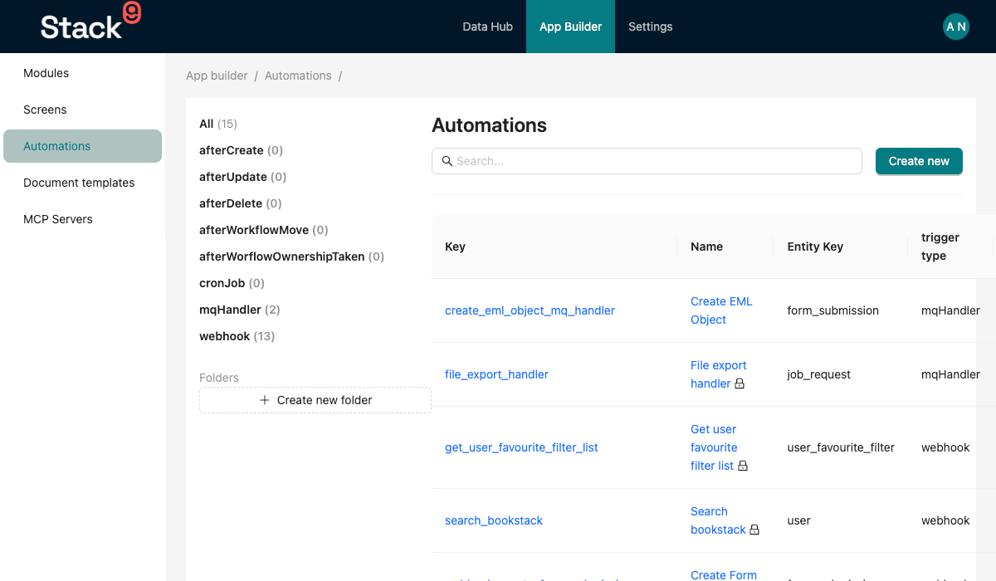Click lock icon beside Get user favourite filter list
The width and height of the screenshot is (996, 581).
coord(743,466)
